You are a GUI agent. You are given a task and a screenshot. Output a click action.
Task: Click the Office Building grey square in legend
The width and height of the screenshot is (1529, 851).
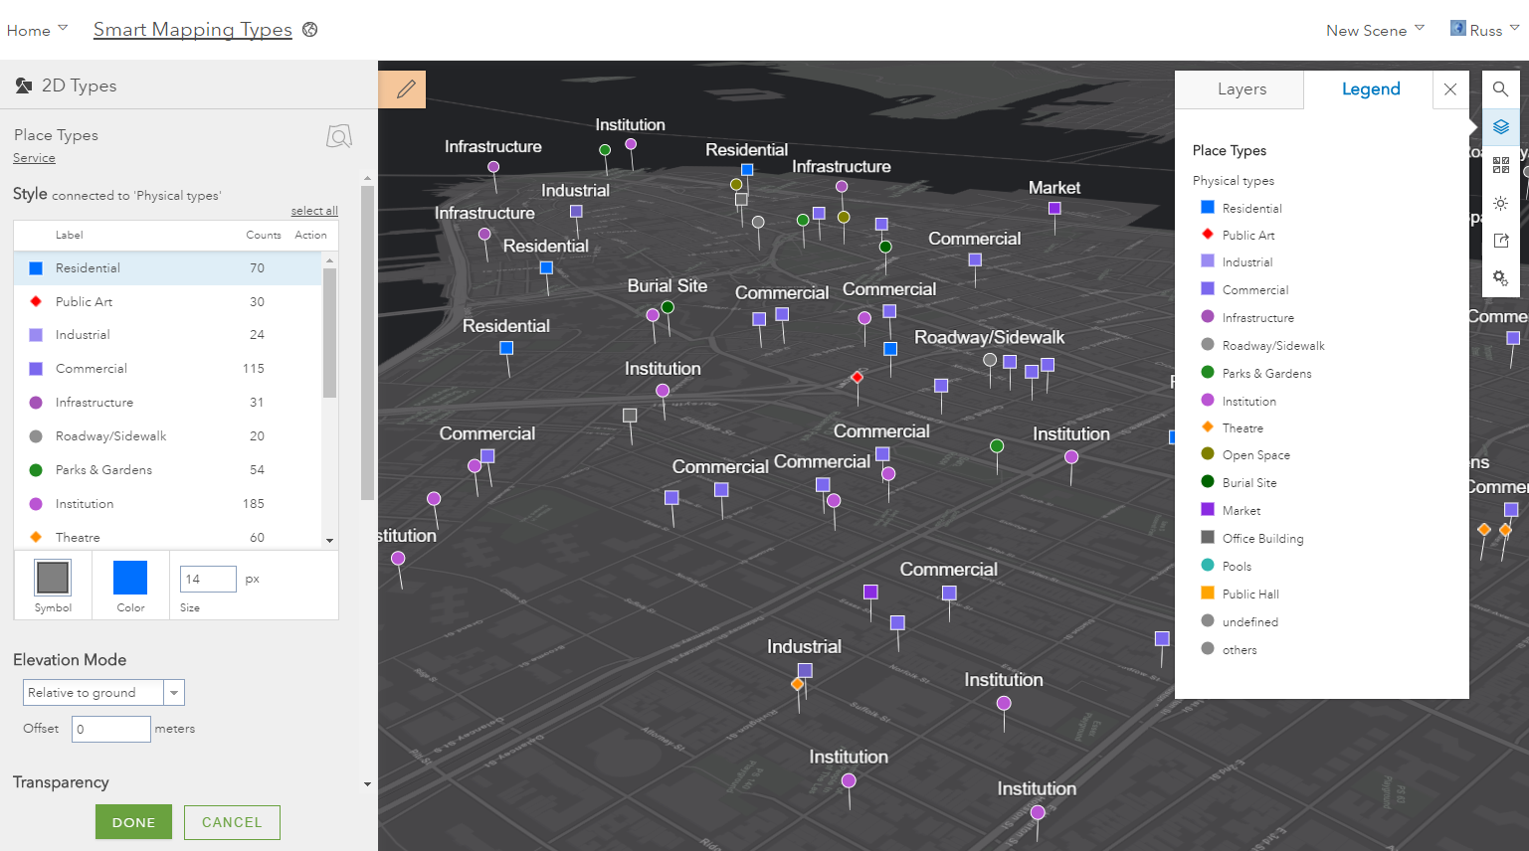[x=1208, y=538]
